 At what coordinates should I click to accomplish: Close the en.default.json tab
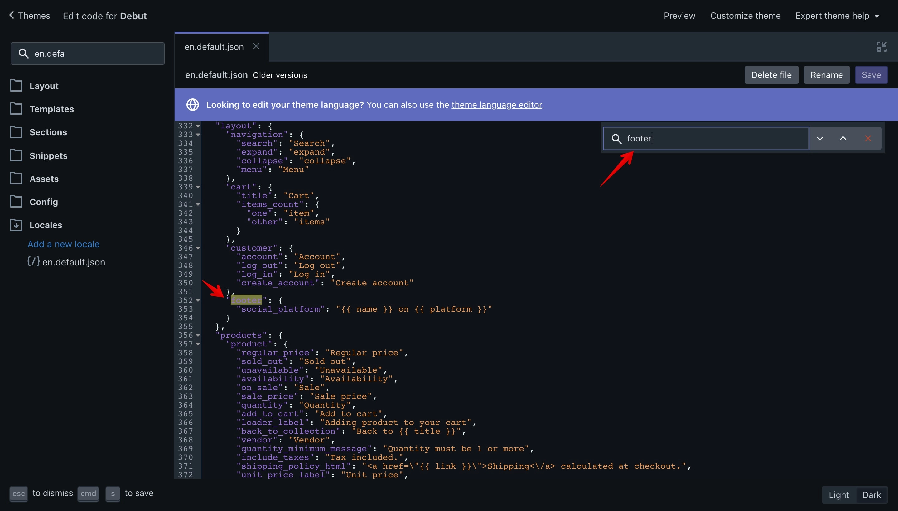point(256,46)
